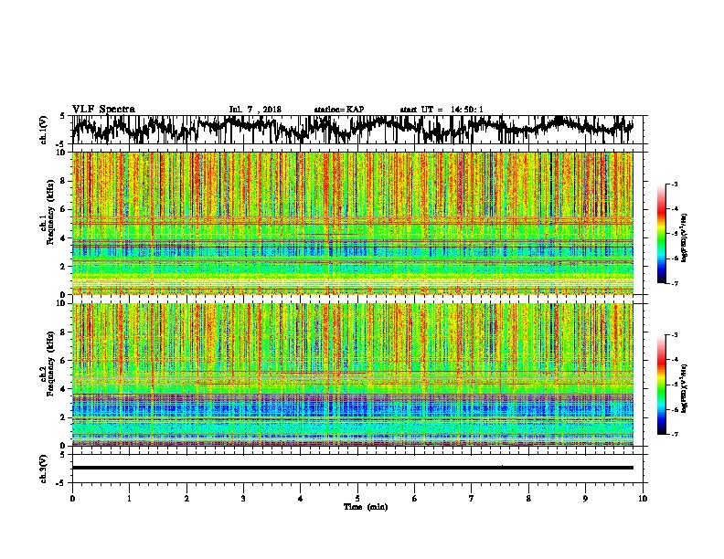Click time axis tick label "0"
The height and width of the screenshot is (559, 724).
pyautogui.click(x=72, y=499)
